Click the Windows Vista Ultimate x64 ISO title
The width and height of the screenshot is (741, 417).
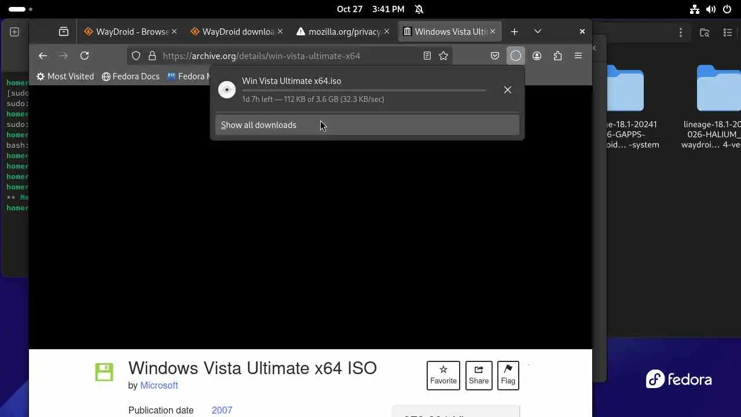pyautogui.click(x=252, y=368)
